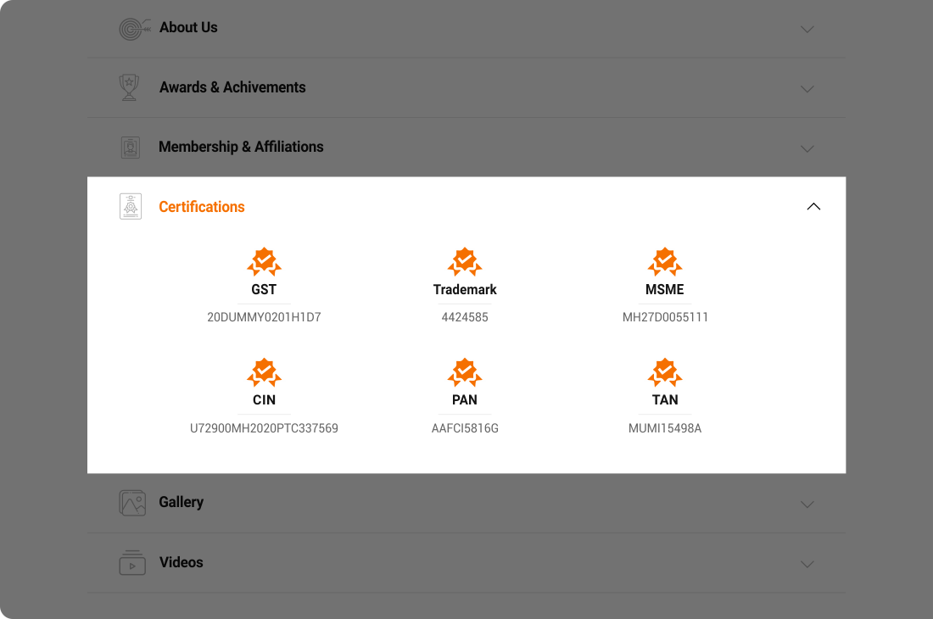Viewport: 933px width, 619px height.
Task: Expand the About Us section chevron
Action: click(807, 29)
